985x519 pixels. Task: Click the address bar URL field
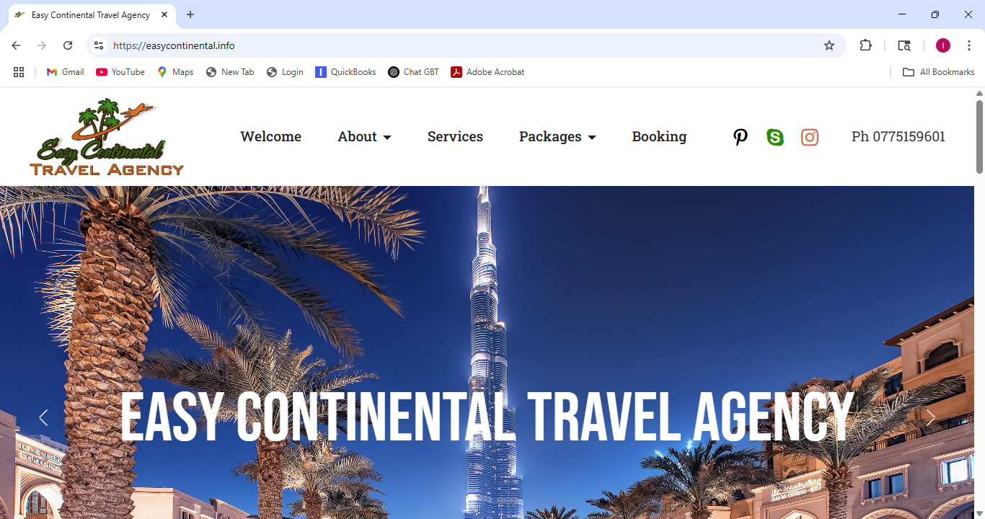coord(461,45)
